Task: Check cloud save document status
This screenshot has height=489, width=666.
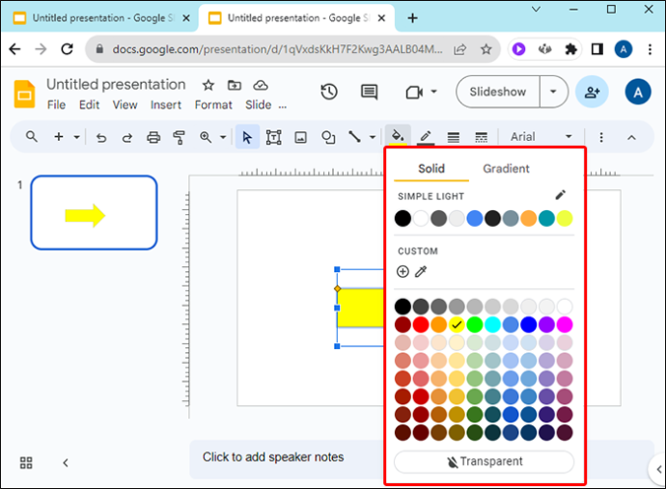Action: 261,85
